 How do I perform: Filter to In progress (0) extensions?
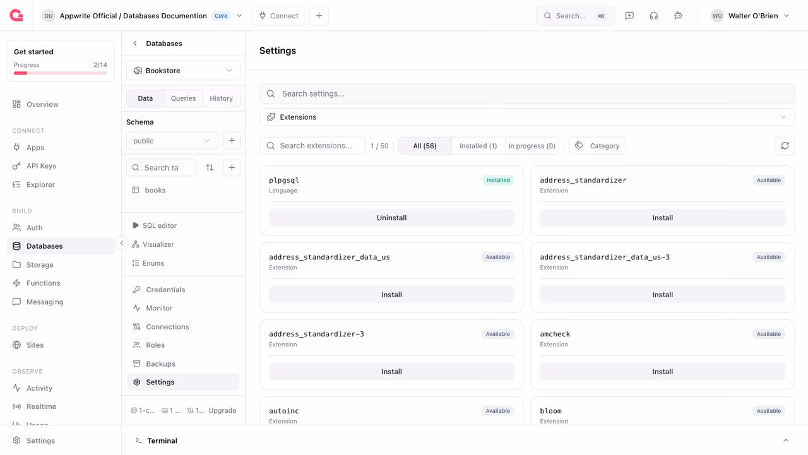532,146
